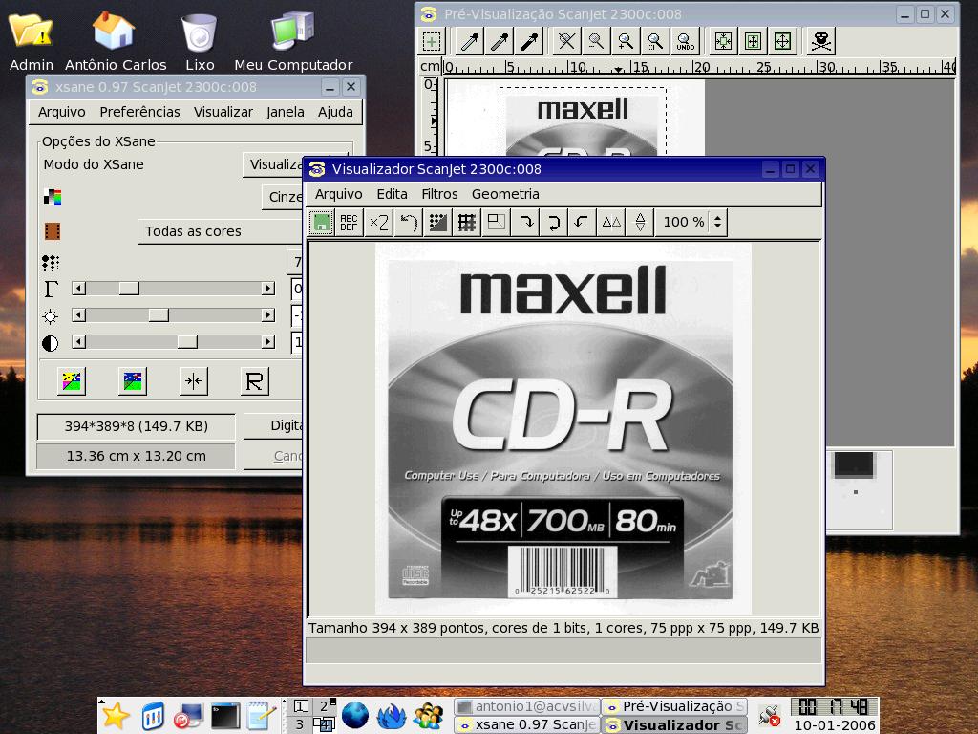Switch to virtual desktop 3 in pager

(300, 724)
